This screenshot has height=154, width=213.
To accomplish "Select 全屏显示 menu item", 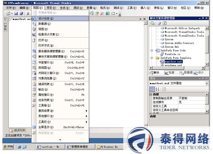I will click(x=60, y=127).
